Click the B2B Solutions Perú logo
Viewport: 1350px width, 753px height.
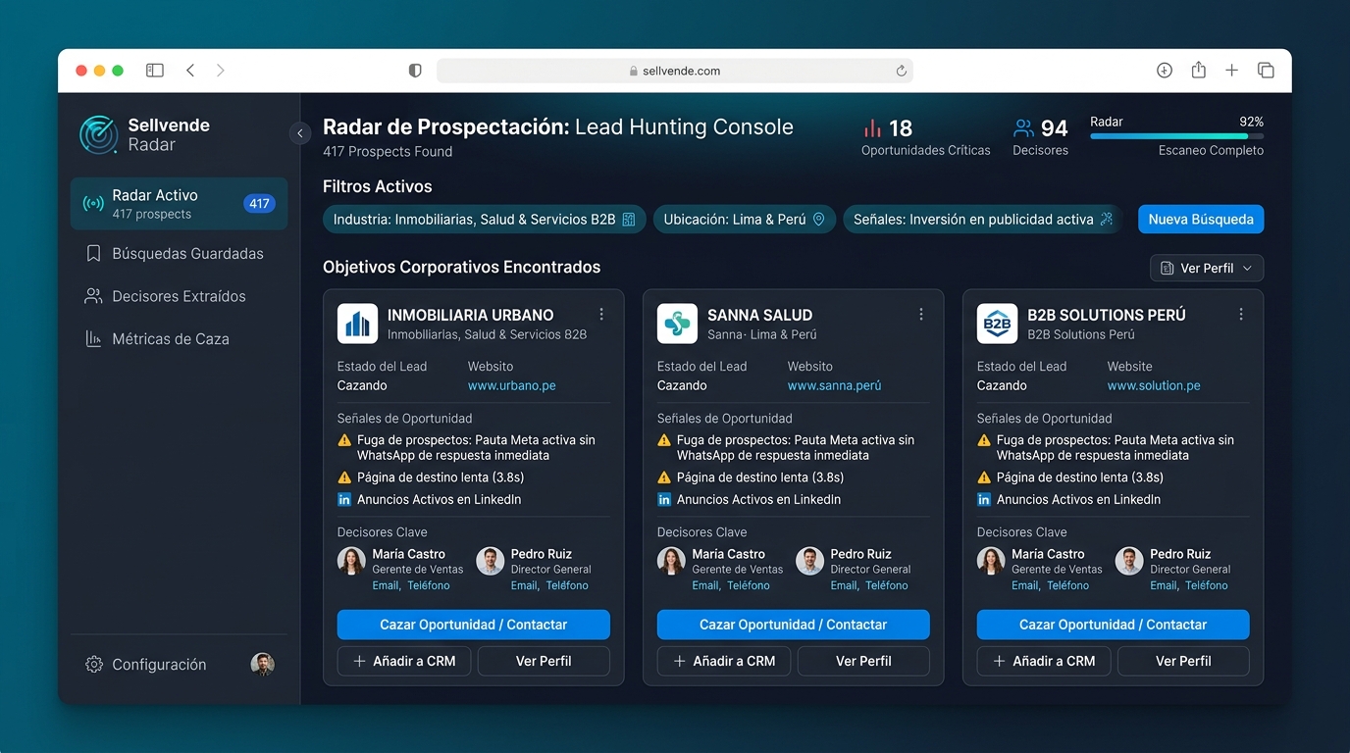pyautogui.click(x=997, y=324)
